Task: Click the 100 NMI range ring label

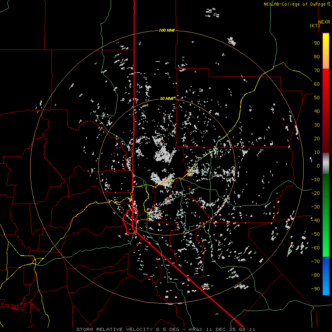Action: click(x=167, y=30)
